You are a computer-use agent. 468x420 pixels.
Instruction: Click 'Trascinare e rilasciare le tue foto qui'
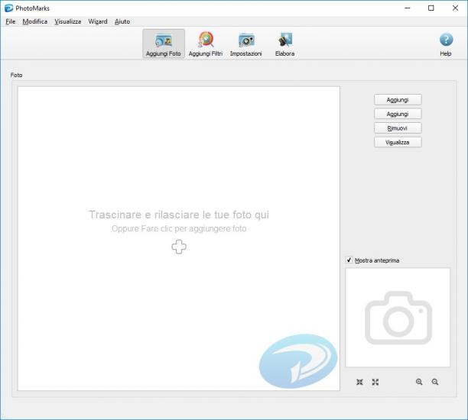tap(179, 215)
